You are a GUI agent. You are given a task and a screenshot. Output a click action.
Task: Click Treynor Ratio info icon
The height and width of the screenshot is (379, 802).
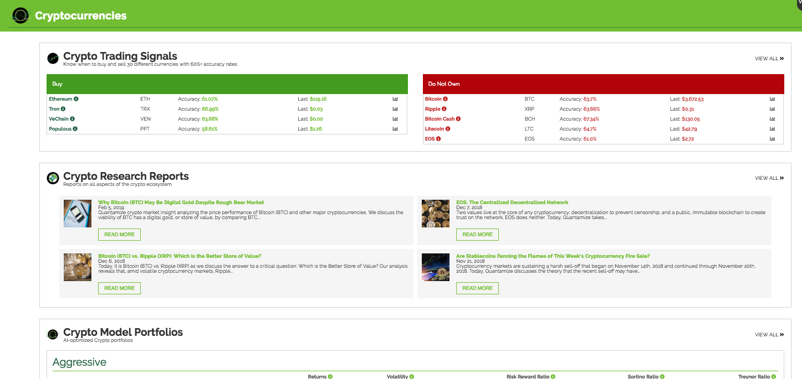[x=774, y=377]
